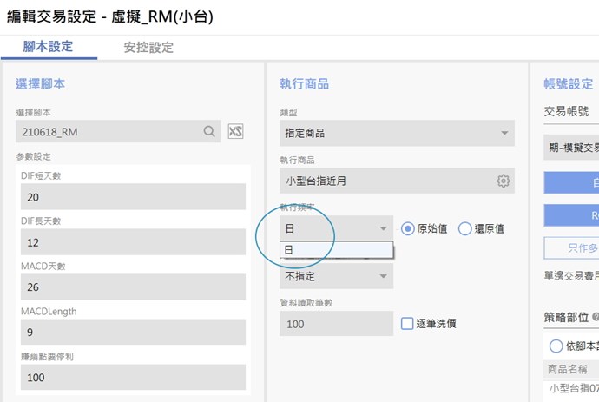Expand the 類型 指定商品 dropdown
This screenshot has height=402, width=599.
(x=397, y=133)
